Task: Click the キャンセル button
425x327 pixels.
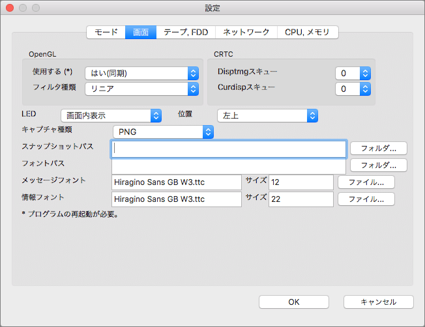Action: click(x=379, y=302)
